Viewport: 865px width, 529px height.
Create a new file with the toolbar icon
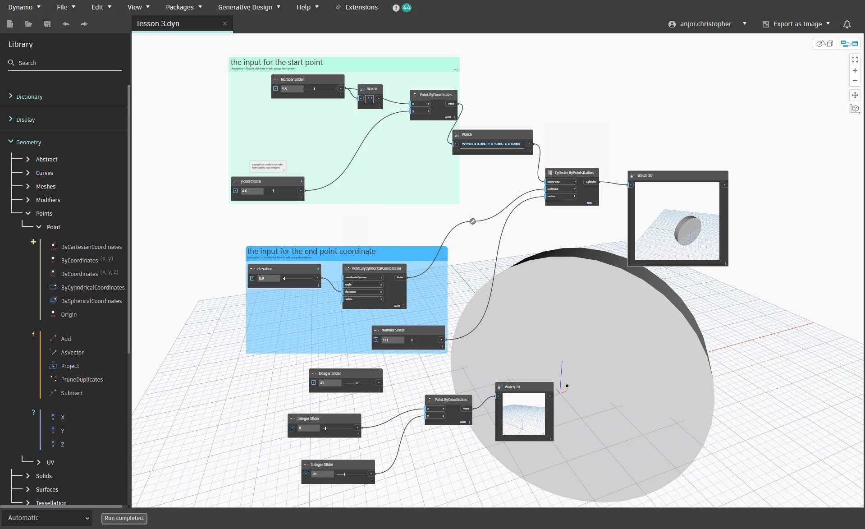tap(10, 24)
